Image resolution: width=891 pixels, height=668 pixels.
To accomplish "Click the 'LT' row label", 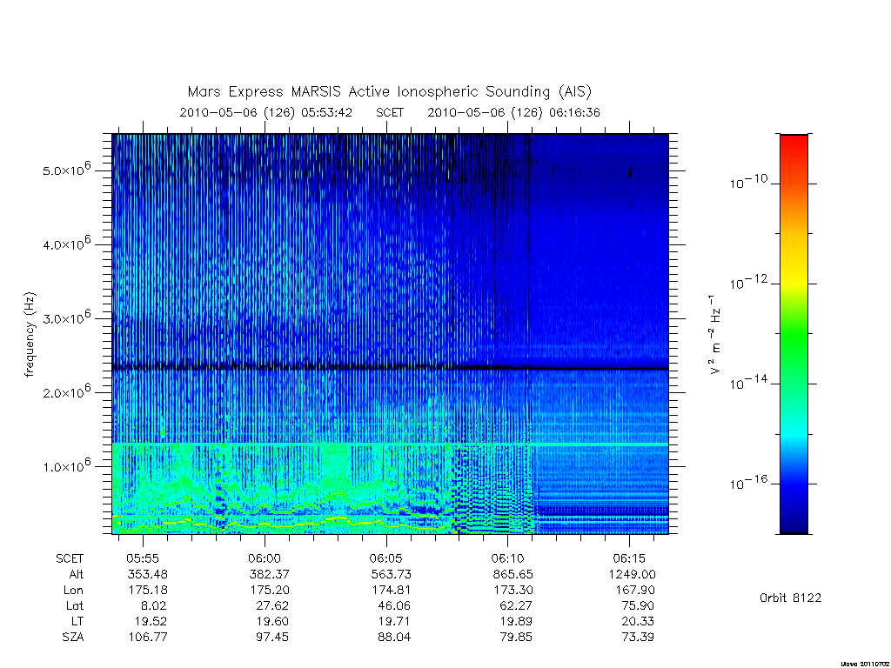I will 77,621.
